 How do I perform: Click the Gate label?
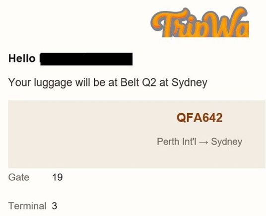coord(19,177)
